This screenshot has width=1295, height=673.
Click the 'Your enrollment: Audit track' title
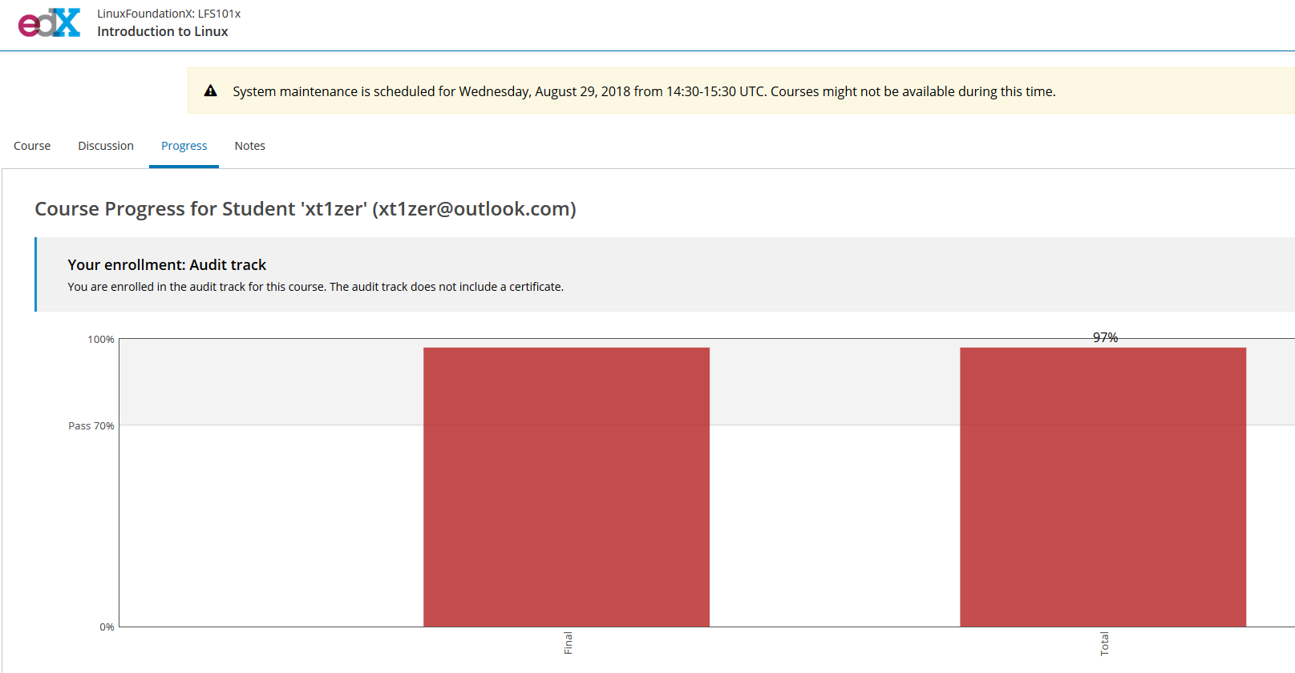point(167,265)
